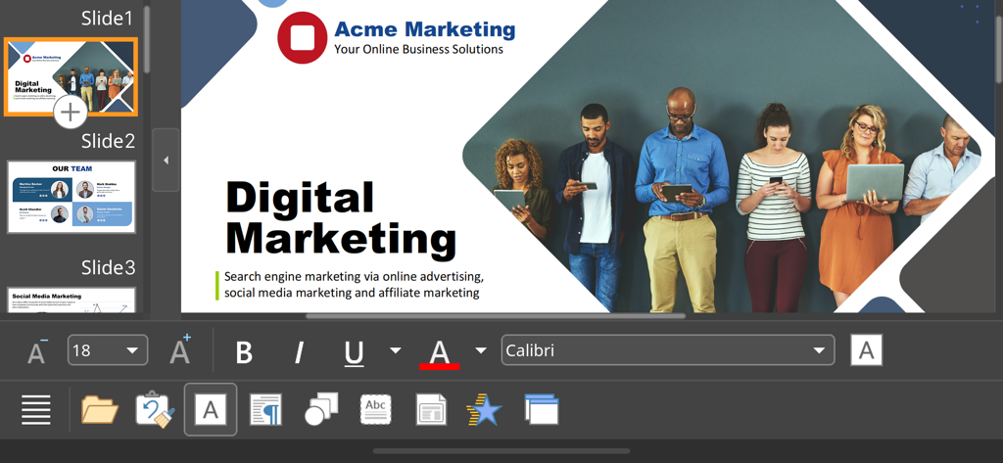1003x463 pixels.
Task: Select the Slide1 thumbnail
Action: click(x=71, y=76)
